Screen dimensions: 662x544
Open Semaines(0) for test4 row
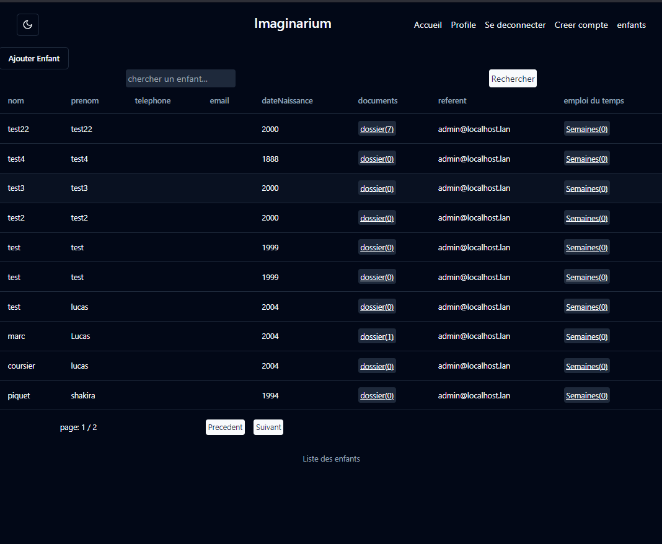pos(586,159)
